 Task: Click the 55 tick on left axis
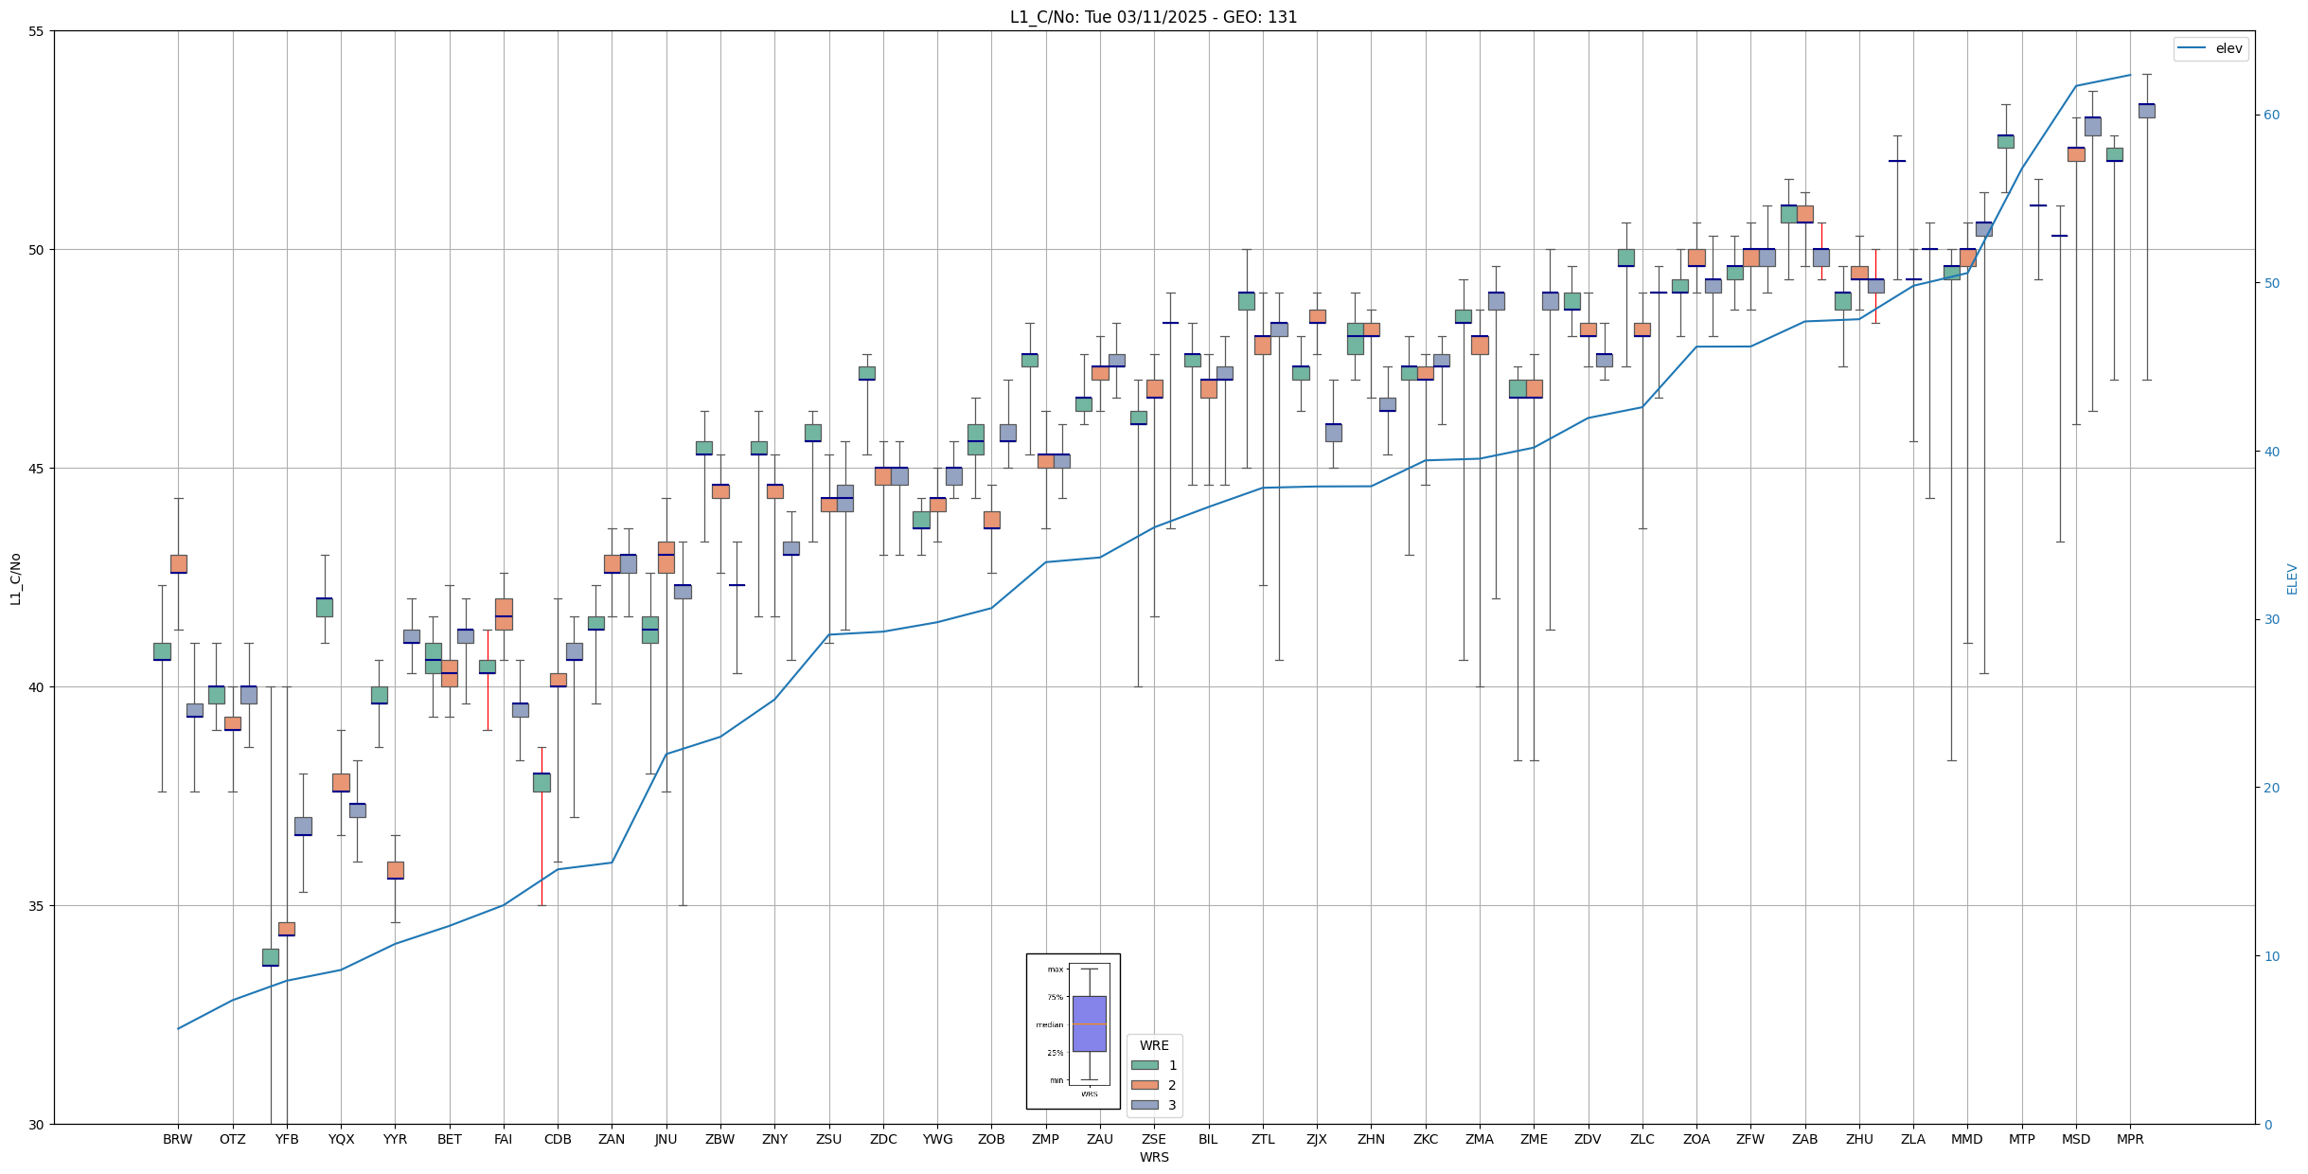pyautogui.click(x=36, y=31)
